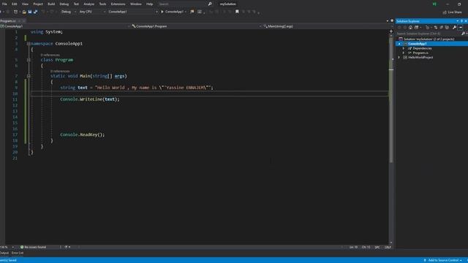Viewport: 468px width, 263px height.
Task: Click the Search Solution Explorer field
Action: pos(429,34)
